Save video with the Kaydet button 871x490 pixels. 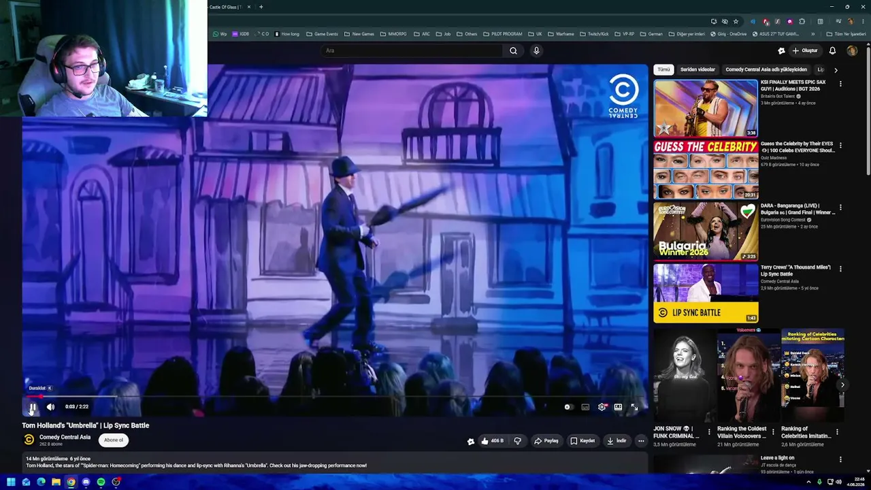[582, 441]
